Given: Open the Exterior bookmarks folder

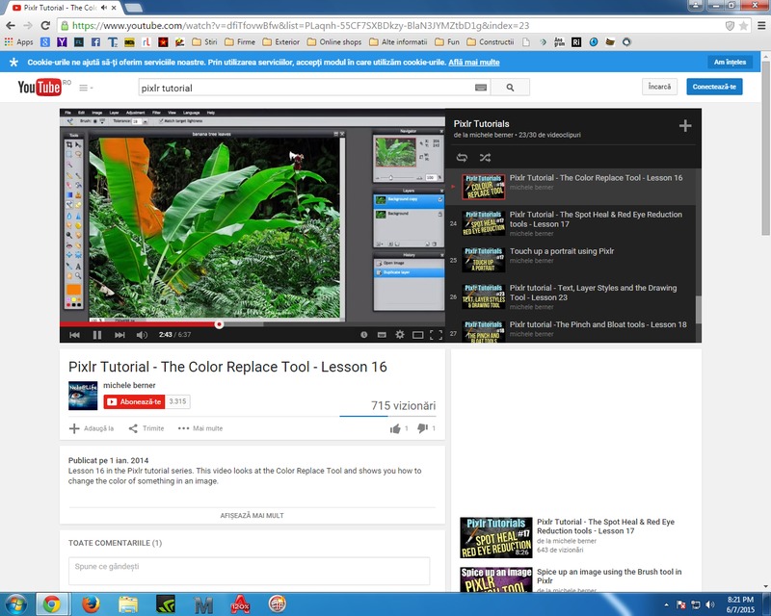Looking at the screenshot, I should pyautogui.click(x=281, y=42).
